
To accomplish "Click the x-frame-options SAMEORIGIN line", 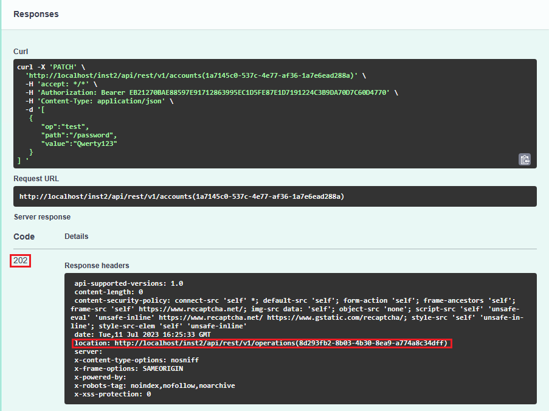I will point(128,368).
